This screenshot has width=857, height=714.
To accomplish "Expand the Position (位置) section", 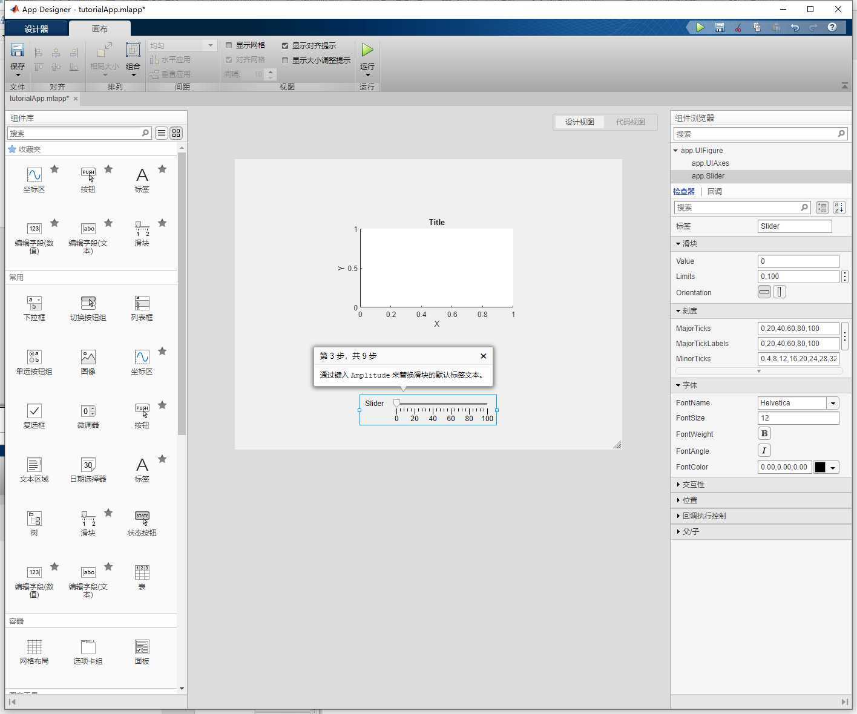I will pyautogui.click(x=690, y=500).
